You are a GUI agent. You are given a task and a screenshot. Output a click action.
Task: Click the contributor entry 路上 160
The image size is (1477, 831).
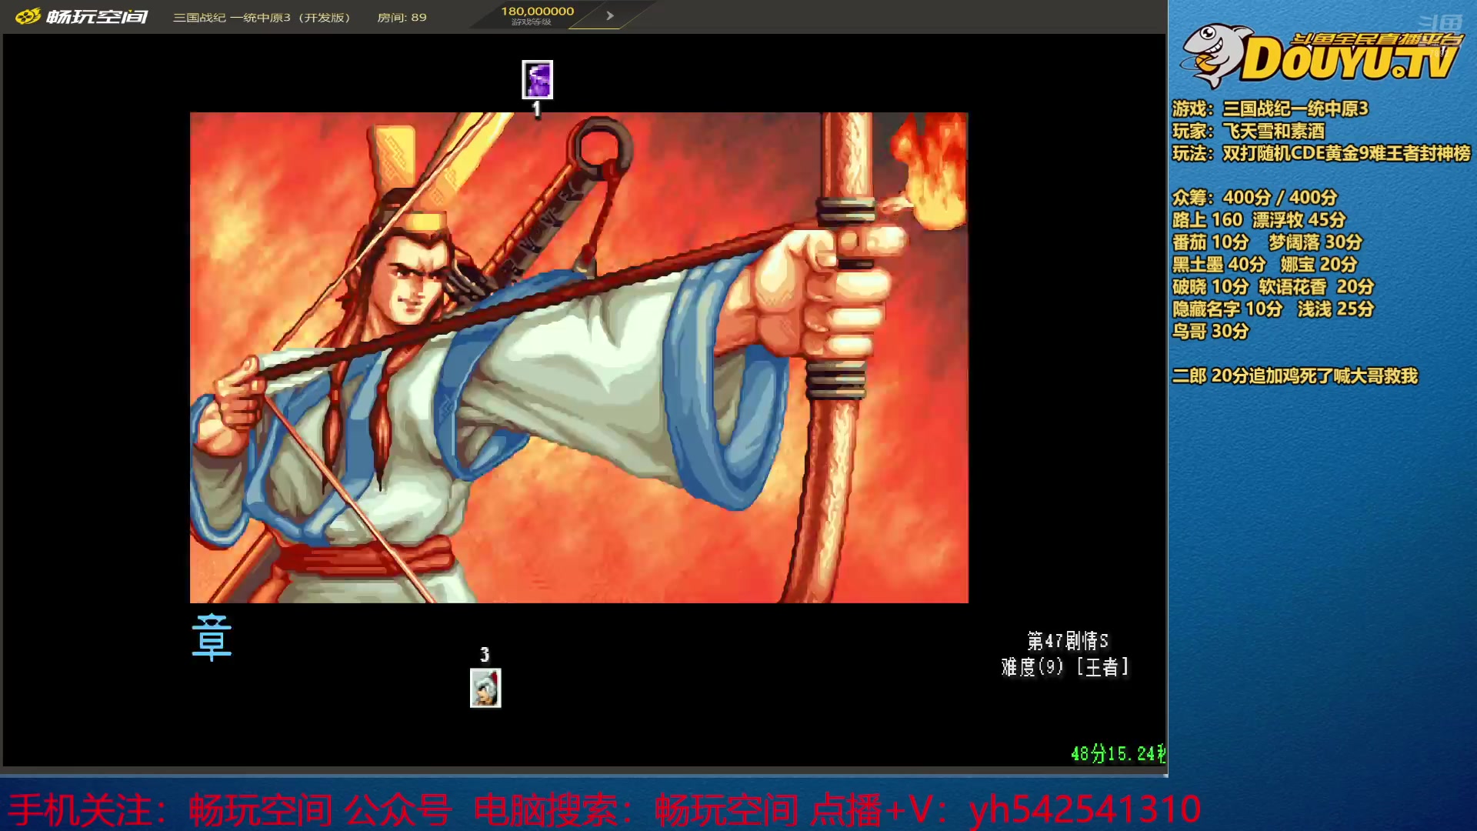1207,220
